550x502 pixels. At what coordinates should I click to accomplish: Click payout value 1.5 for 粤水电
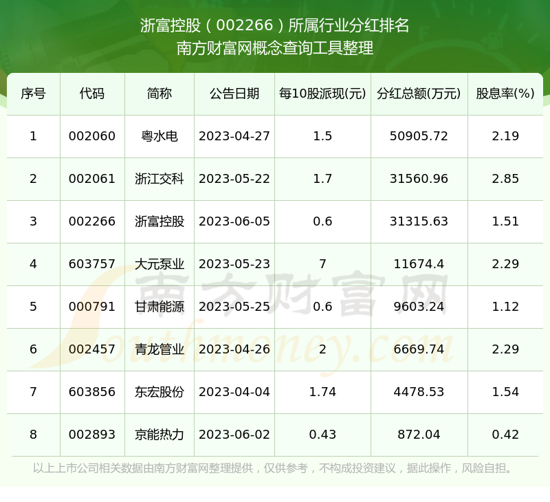coord(322,136)
